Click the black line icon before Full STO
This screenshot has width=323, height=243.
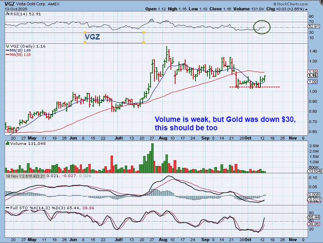click(x=7, y=208)
